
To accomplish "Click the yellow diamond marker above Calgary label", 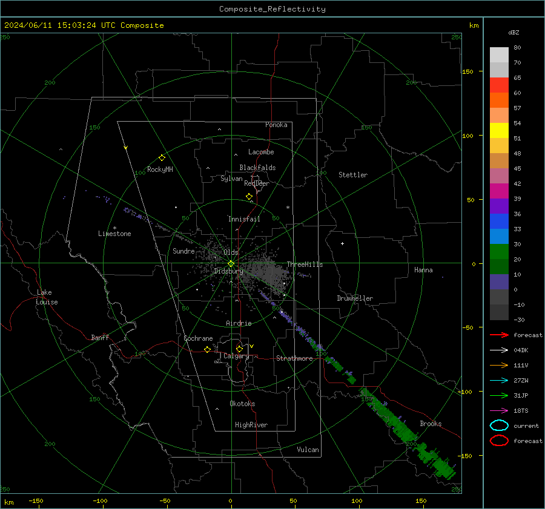I will pyautogui.click(x=239, y=349).
